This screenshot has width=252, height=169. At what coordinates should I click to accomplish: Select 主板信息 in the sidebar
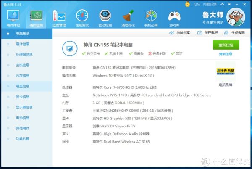tap(27, 65)
